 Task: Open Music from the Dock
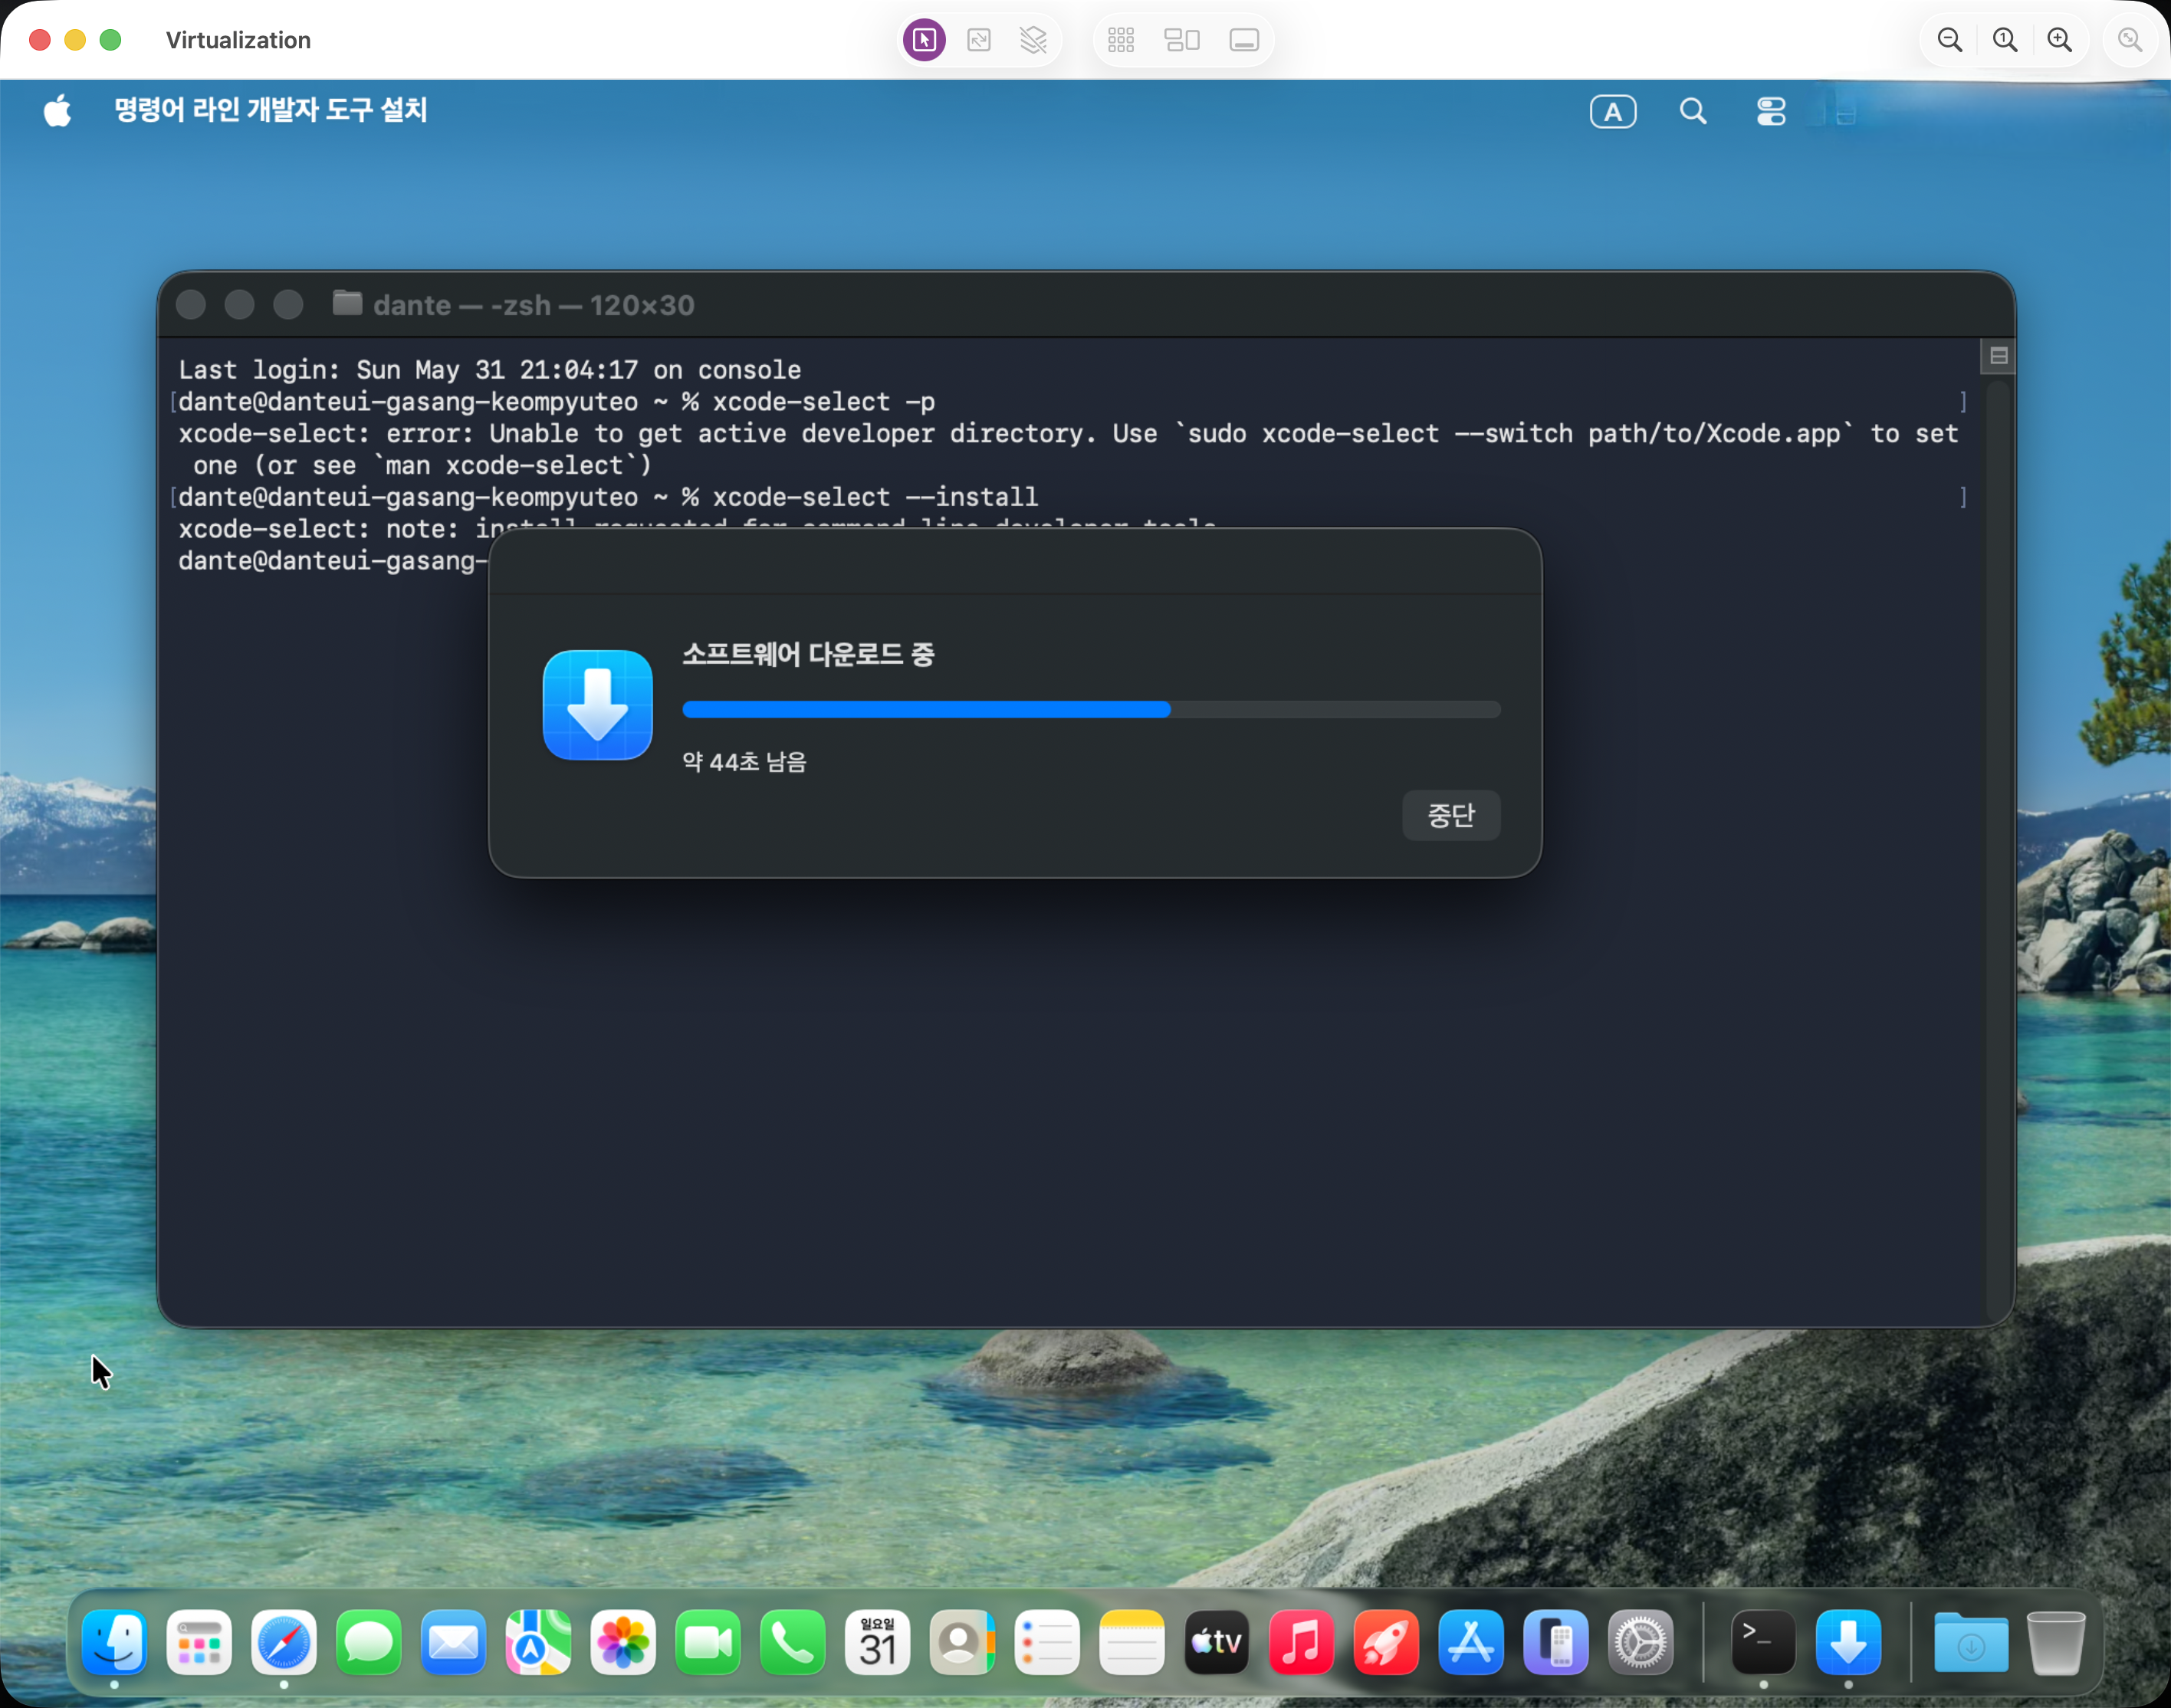(x=1301, y=1643)
